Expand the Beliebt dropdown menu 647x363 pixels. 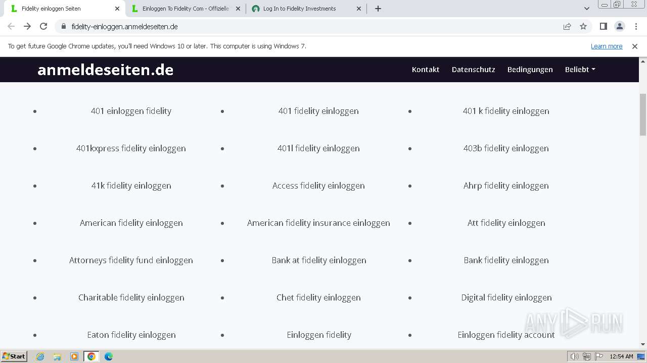[x=580, y=70]
